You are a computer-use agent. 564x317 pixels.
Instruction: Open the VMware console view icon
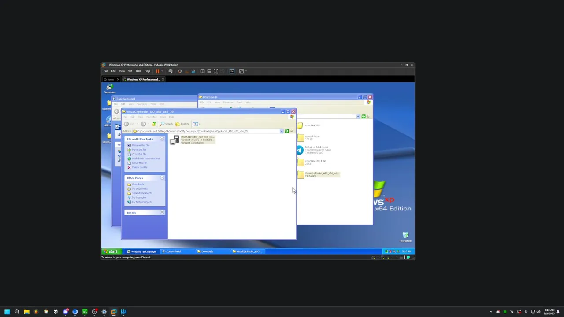tap(232, 71)
